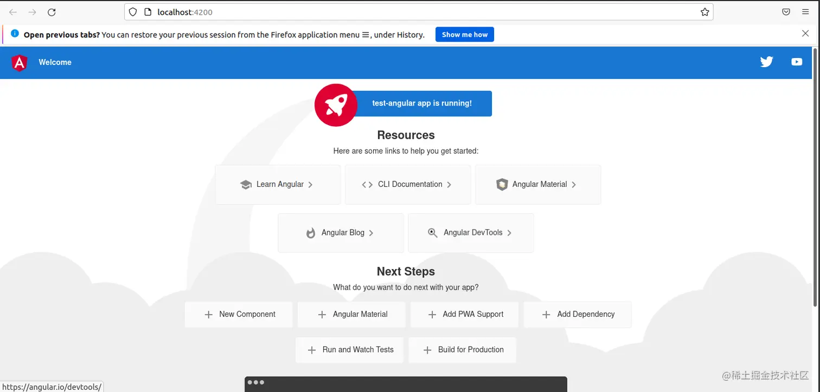Click the dark terminal window box
The width and height of the screenshot is (820, 392).
point(406,384)
